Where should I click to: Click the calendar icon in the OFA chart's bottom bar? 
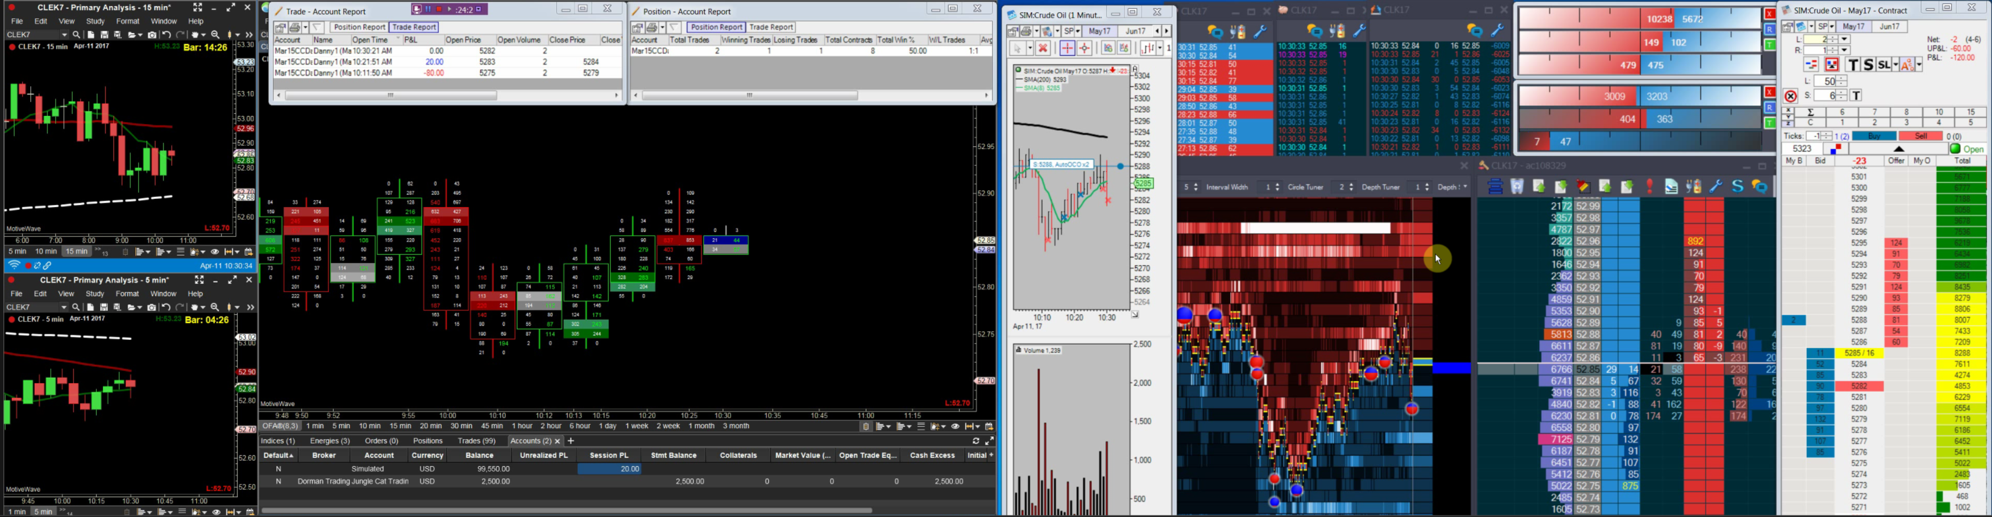[989, 426]
